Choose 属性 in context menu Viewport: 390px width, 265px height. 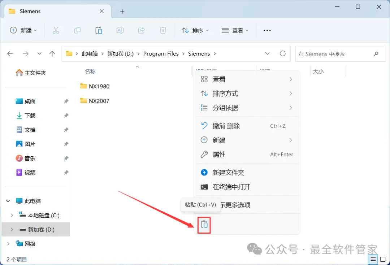coord(247,155)
